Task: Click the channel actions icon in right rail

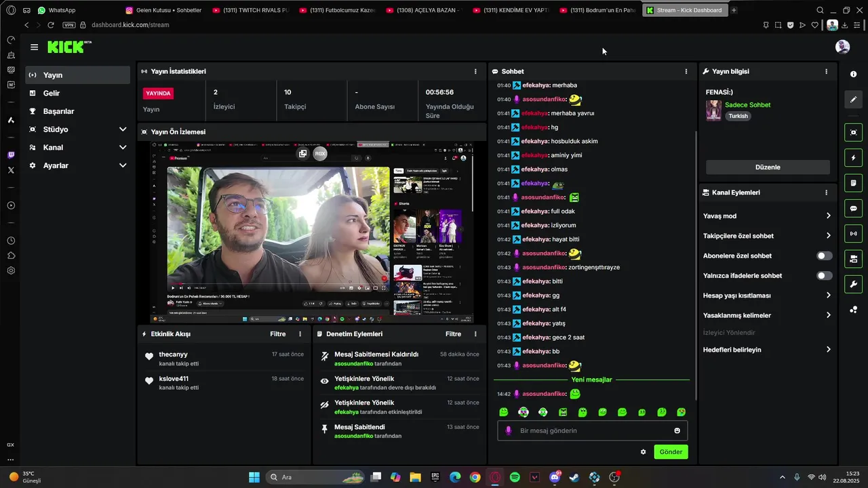Action: coord(853,259)
